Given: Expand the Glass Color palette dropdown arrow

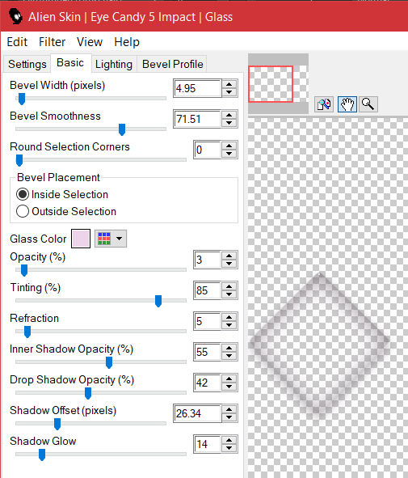Looking at the screenshot, I should pyautogui.click(x=119, y=239).
